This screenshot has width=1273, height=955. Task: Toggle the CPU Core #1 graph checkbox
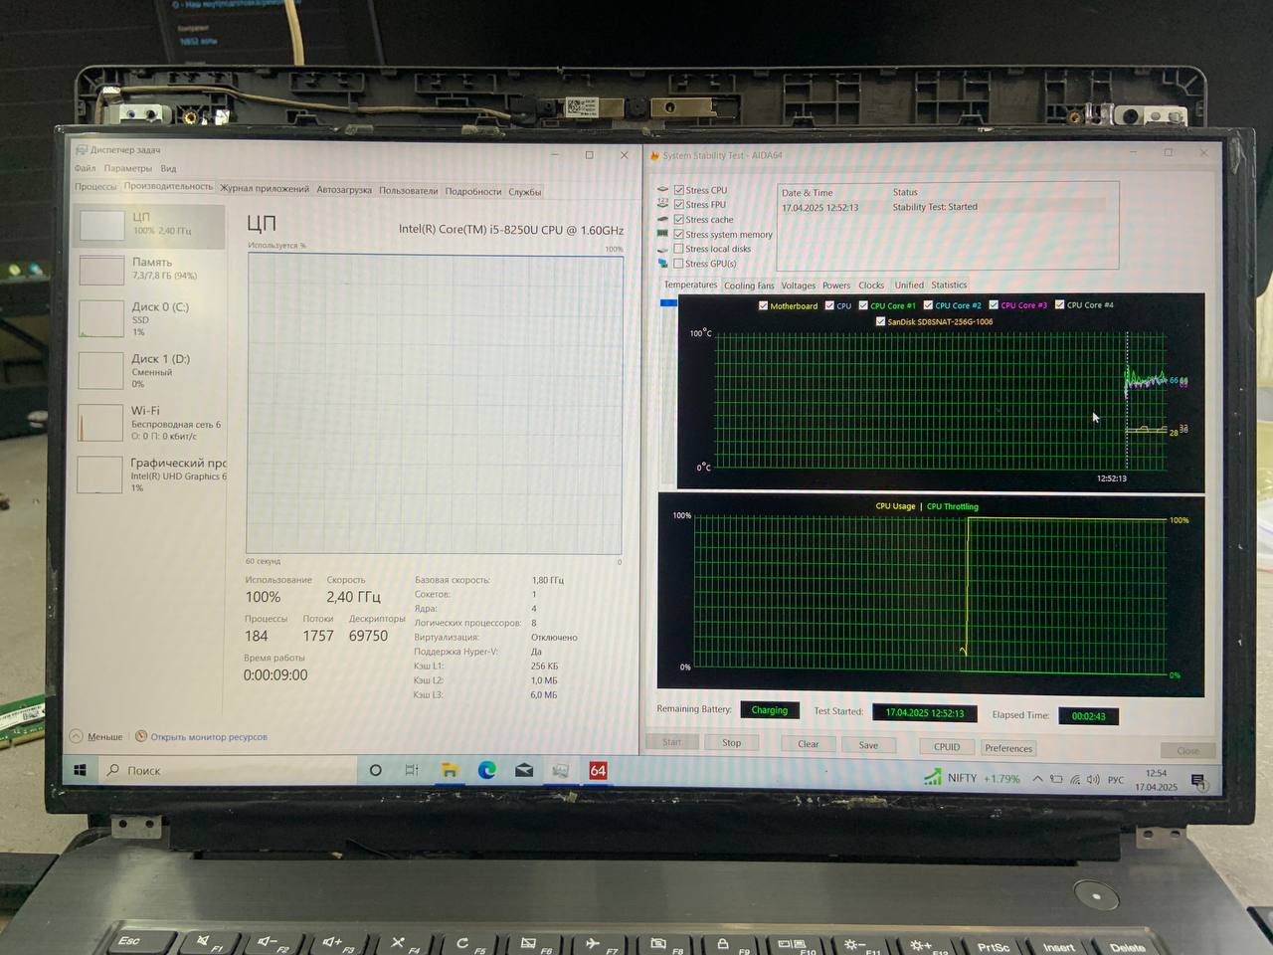pyautogui.click(x=863, y=305)
